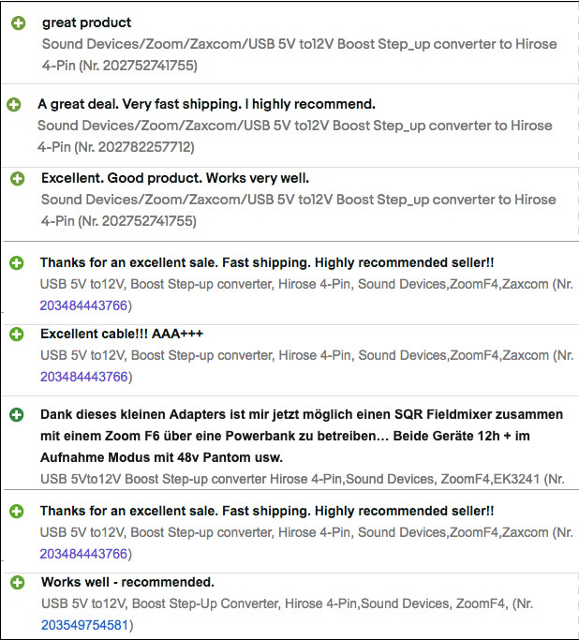Click plus icon by last "Thanks for an excellent sale"

click(x=17, y=512)
